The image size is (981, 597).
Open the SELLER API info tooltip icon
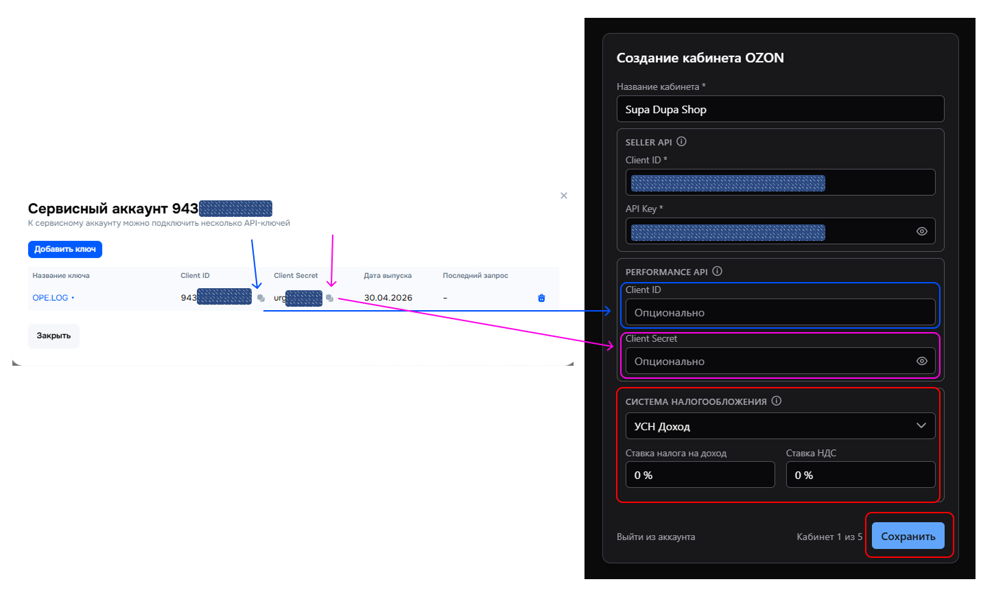coord(681,141)
